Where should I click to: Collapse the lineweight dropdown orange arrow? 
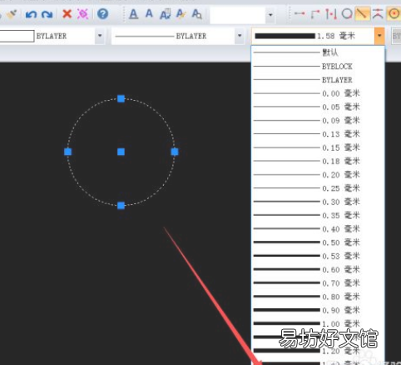pyautogui.click(x=379, y=36)
